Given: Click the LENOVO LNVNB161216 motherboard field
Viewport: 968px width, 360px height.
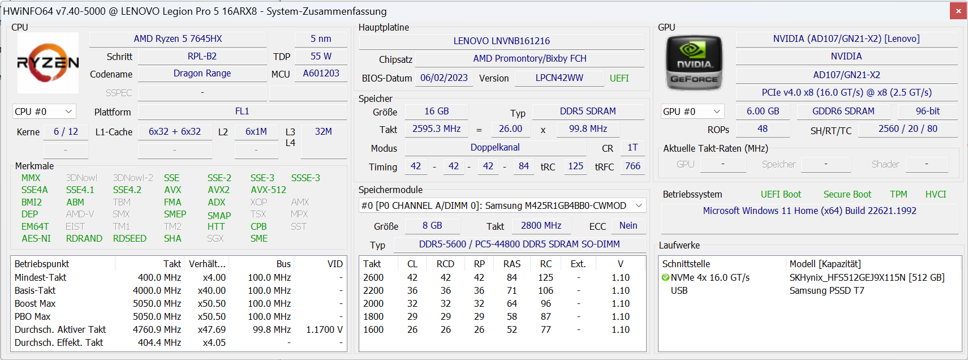Looking at the screenshot, I should pyautogui.click(x=502, y=41).
